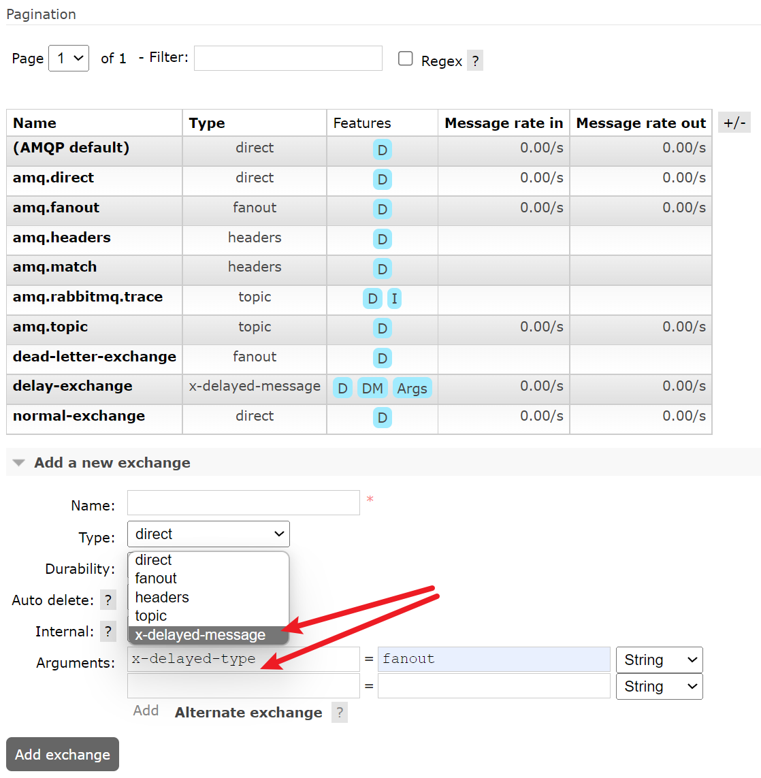Click the DM badge for delay-exchange
Screen dimensions: 761x778
(372, 388)
